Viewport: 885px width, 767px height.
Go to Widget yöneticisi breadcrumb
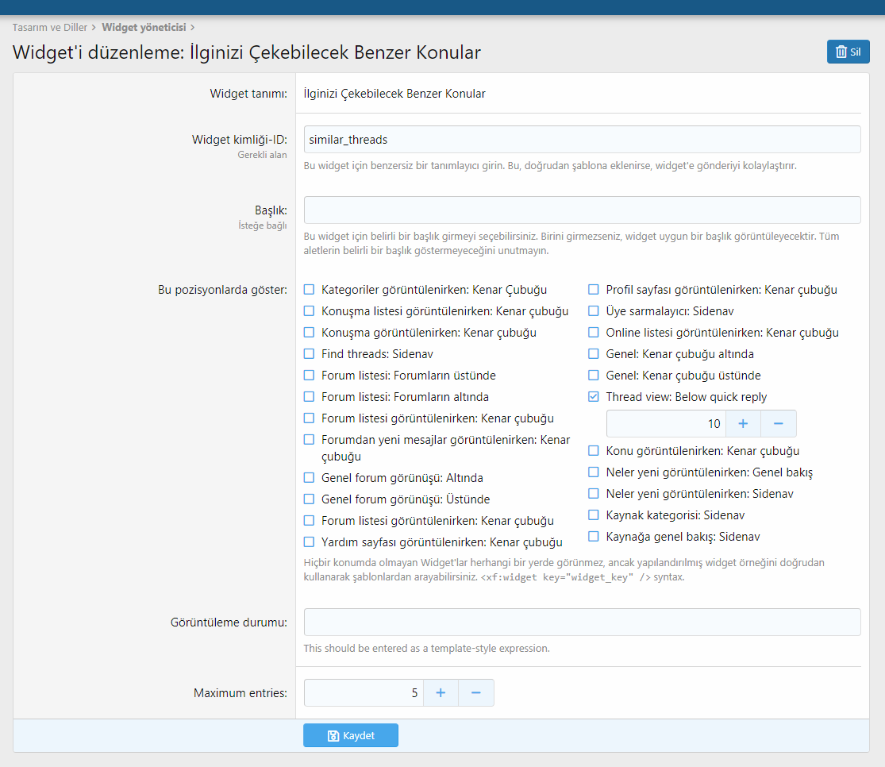pyautogui.click(x=144, y=27)
